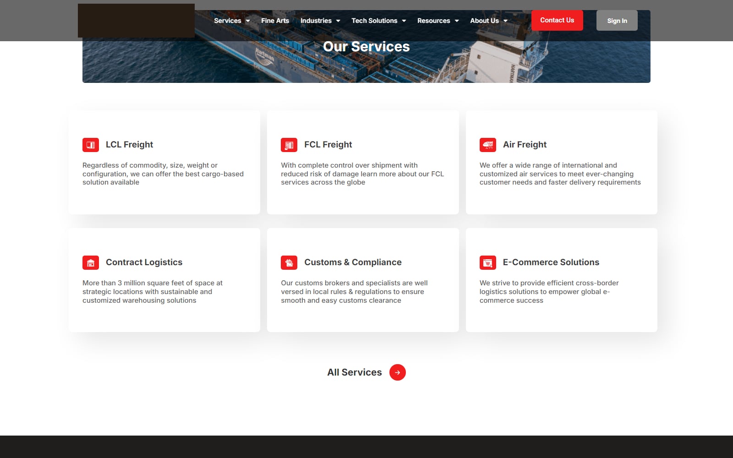Click the LCL Freight red icon
Image resolution: width=733 pixels, height=458 pixels.
pyautogui.click(x=91, y=145)
